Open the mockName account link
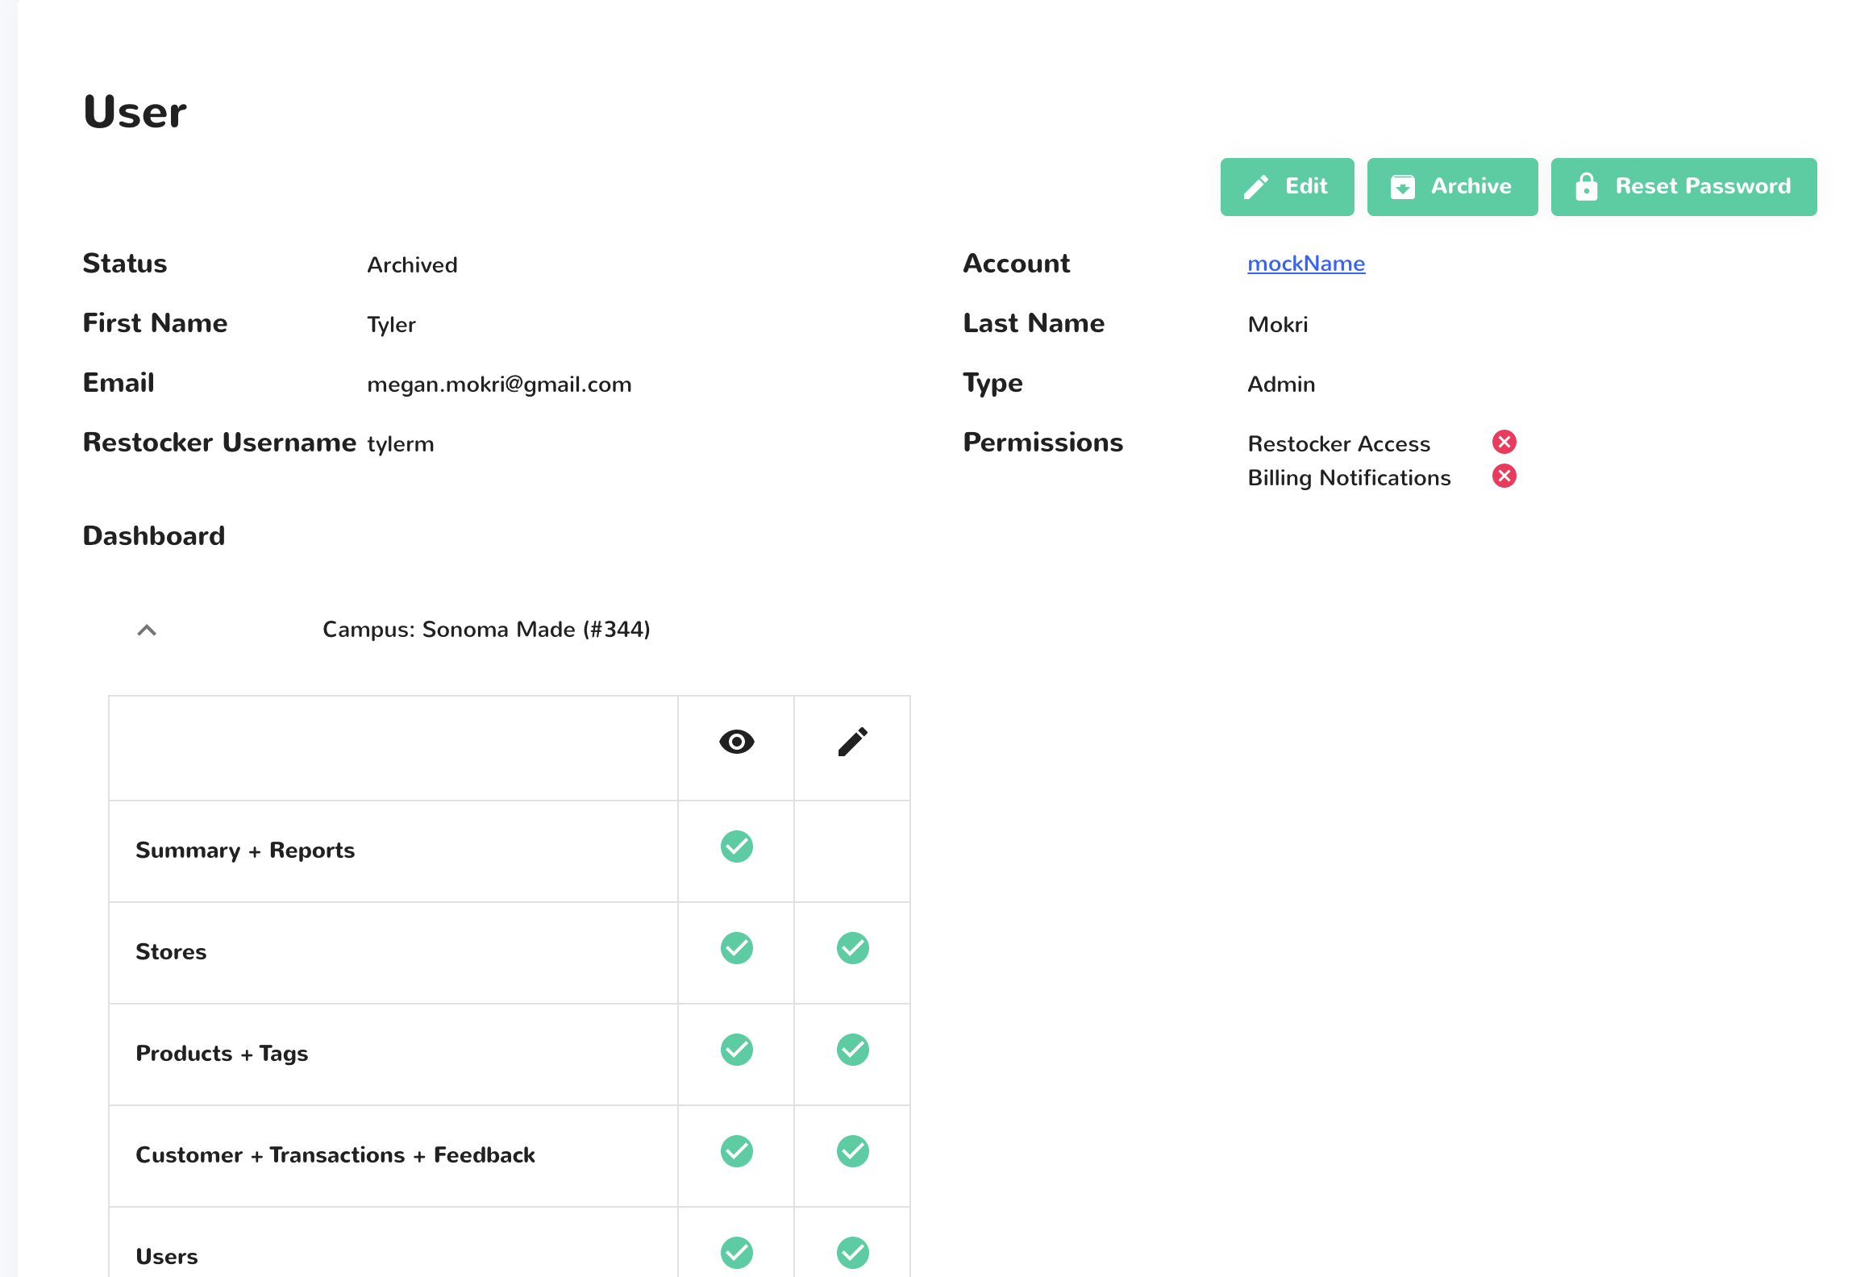 click(1306, 264)
